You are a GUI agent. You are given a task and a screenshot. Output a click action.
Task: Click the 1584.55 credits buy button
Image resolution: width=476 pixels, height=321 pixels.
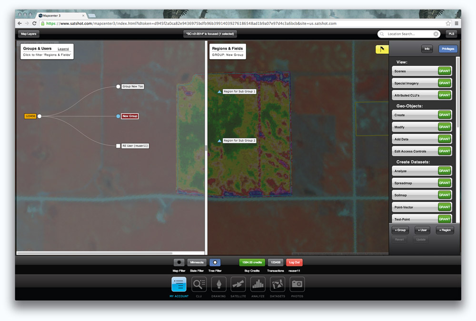[x=252, y=262]
